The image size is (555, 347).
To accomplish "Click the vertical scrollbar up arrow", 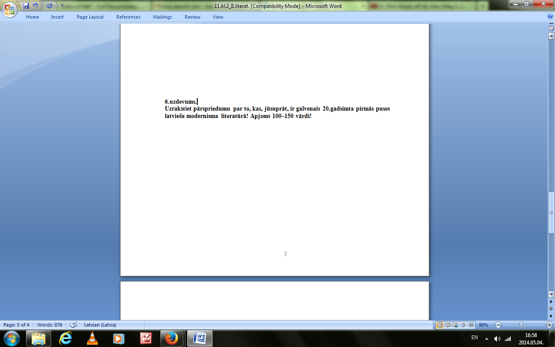I will click(551, 36).
